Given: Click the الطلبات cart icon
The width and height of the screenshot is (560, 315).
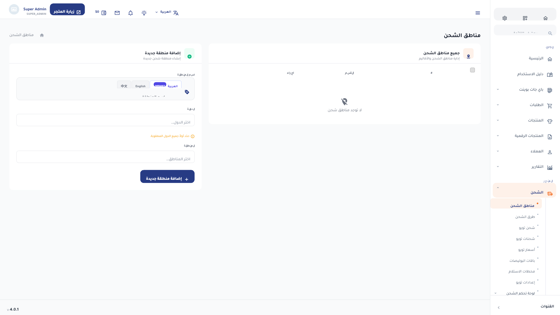Looking at the screenshot, I should pyautogui.click(x=550, y=105).
